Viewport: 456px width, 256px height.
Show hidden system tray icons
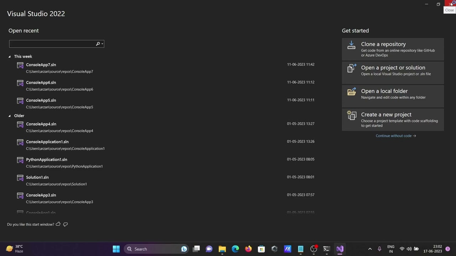pos(370,249)
